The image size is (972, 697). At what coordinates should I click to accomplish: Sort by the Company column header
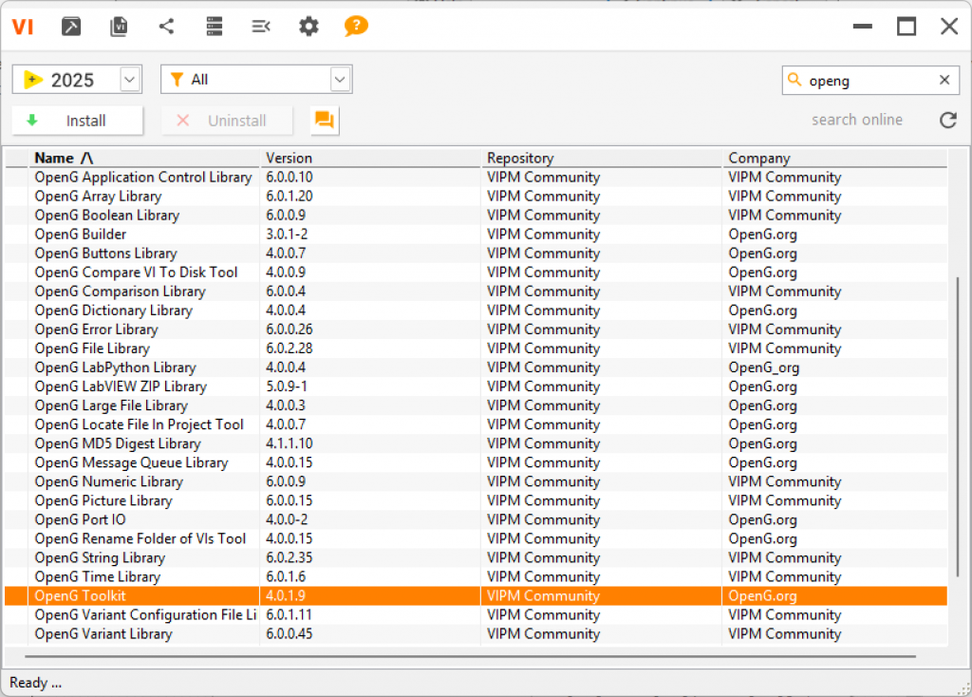[x=834, y=159]
